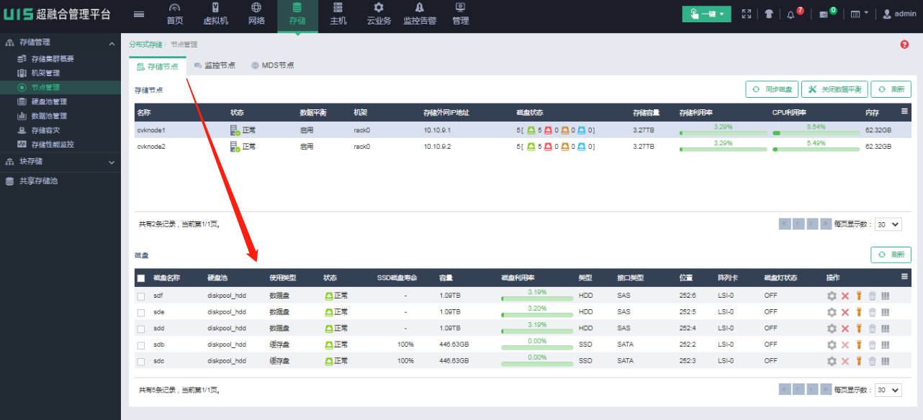923x420 pixels.
Task: Click the flashlight icon for disk sdf
Action: click(x=859, y=296)
